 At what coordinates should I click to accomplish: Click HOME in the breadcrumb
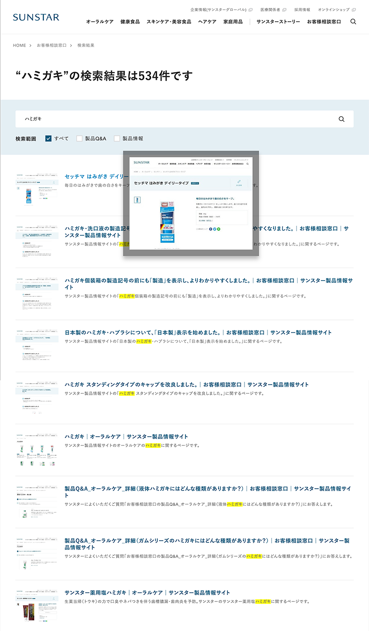(x=19, y=45)
